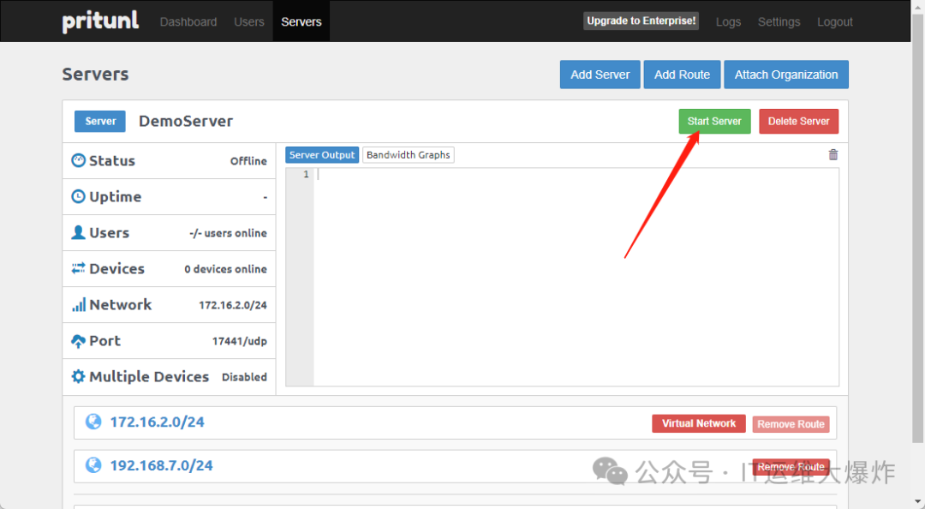Image resolution: width=925 pixels, height=509 pixels.
Task: Click the Users person icon
Action: click(x=78, y=232)
